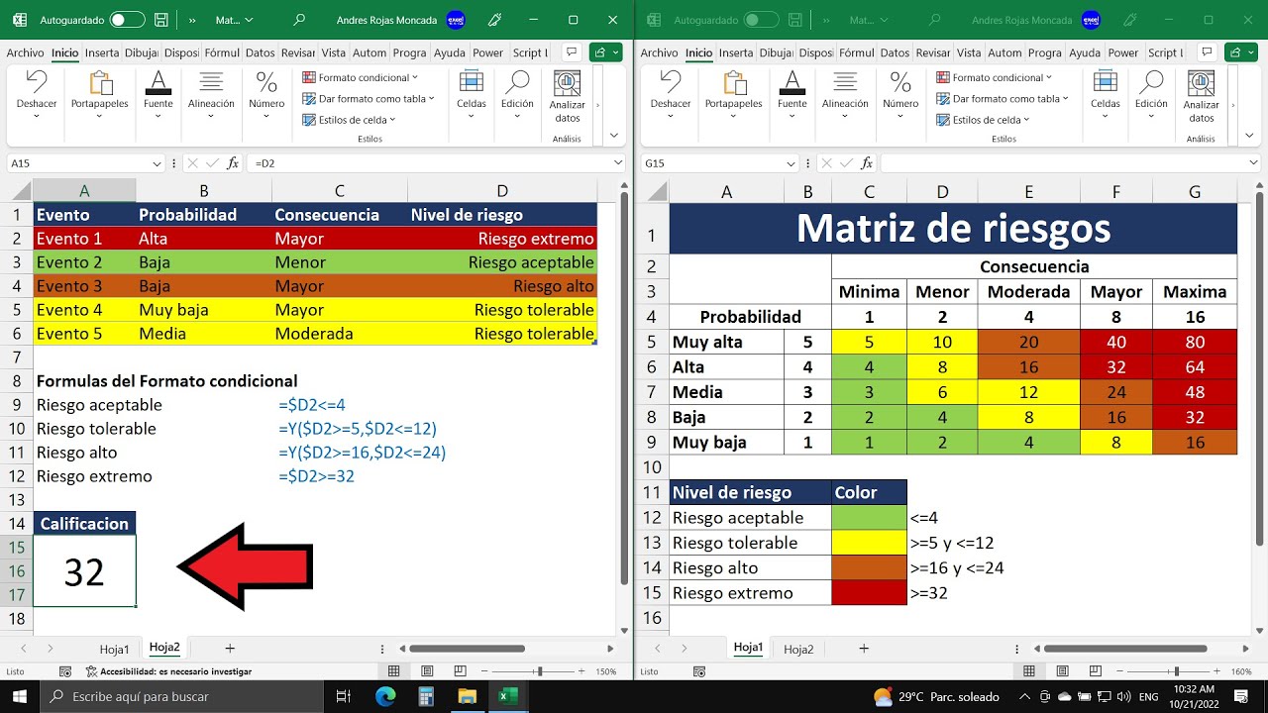The image size is (1268, 713).
Task: Expand share button dropdown in left window
Action: coord(617,52)
